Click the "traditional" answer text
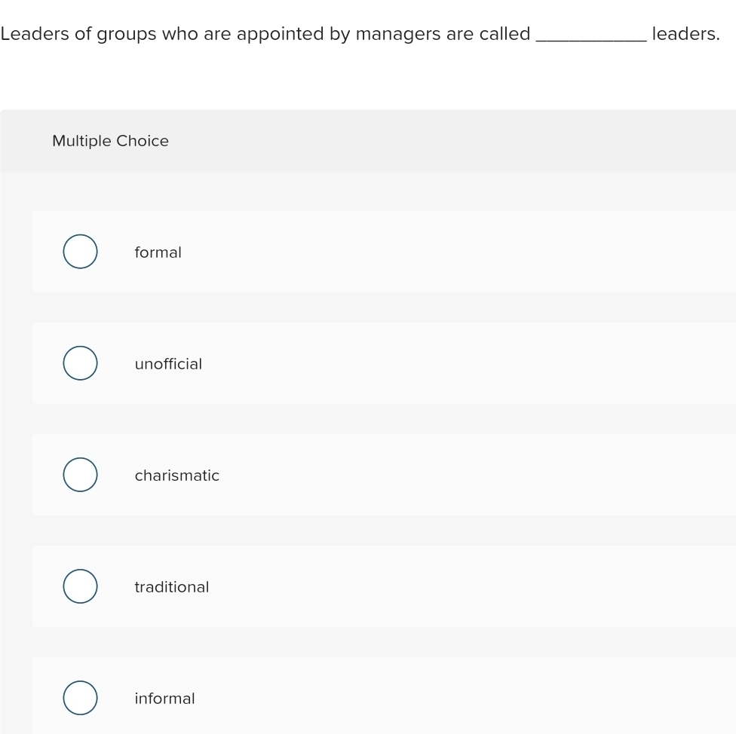The height and width of the screenshot is (734, 736). pos(171,587)
